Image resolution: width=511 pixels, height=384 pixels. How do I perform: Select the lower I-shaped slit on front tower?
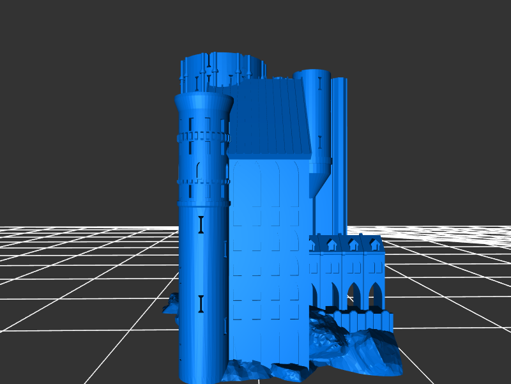click(x=201, y=303)
